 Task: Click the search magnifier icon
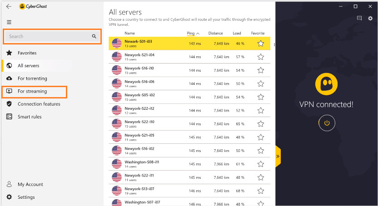click(x=94, y=36)
